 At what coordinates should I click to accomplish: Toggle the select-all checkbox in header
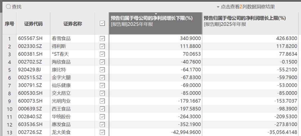pos(102,24)
